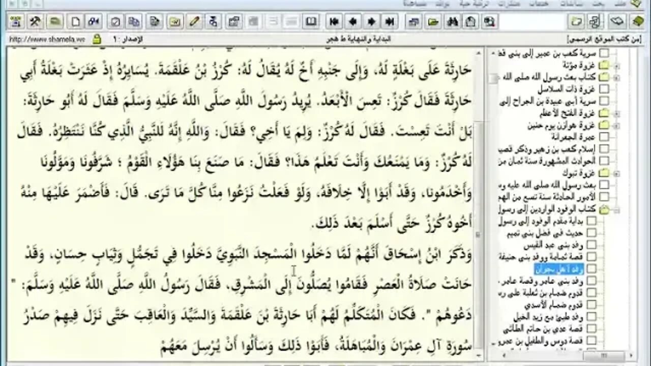Select the غزوة ذات السلاسل tree item

click(x=566, y=89)
